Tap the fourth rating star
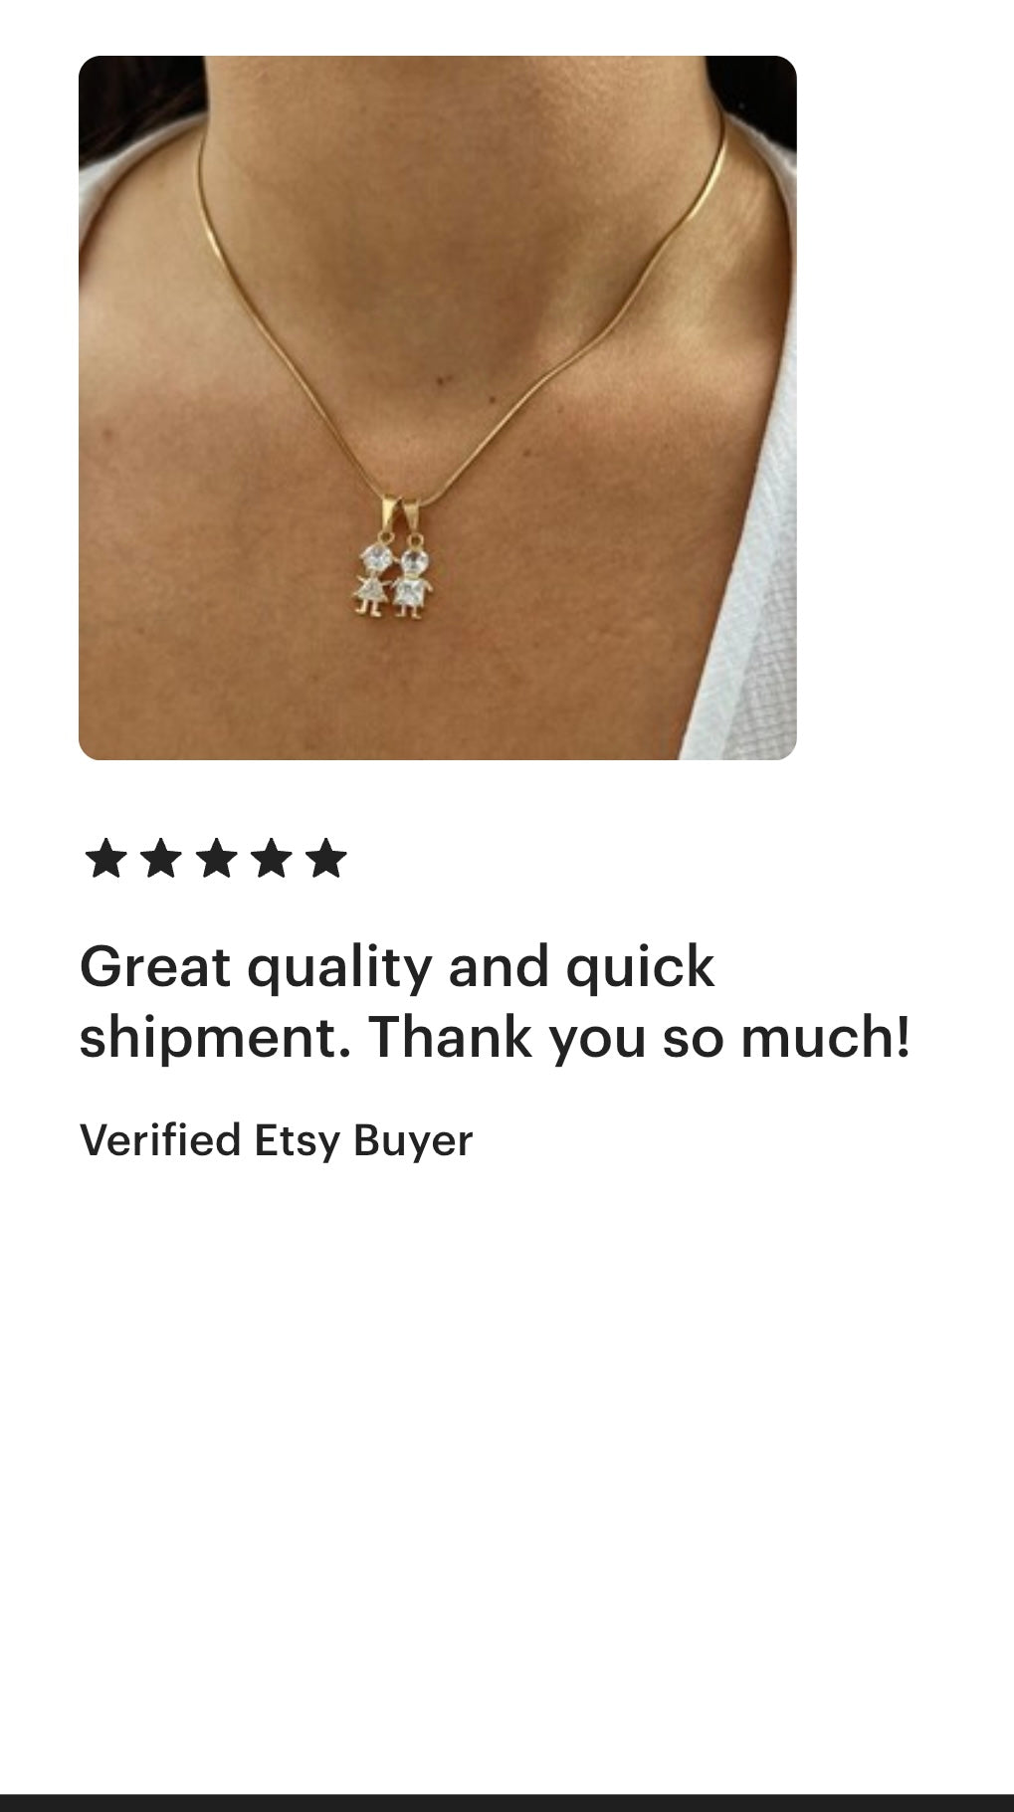Screen dimensions: 1014x1812 [x=271, y=859]
